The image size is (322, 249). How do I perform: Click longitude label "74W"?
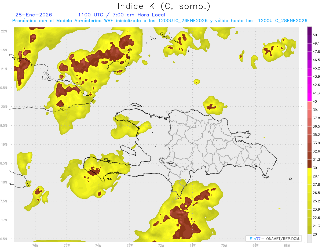tap(98, 245)
